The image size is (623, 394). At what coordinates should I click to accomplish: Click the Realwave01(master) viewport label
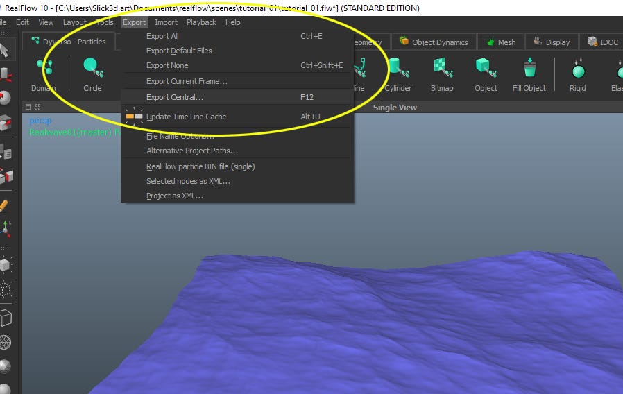(75, 132)
